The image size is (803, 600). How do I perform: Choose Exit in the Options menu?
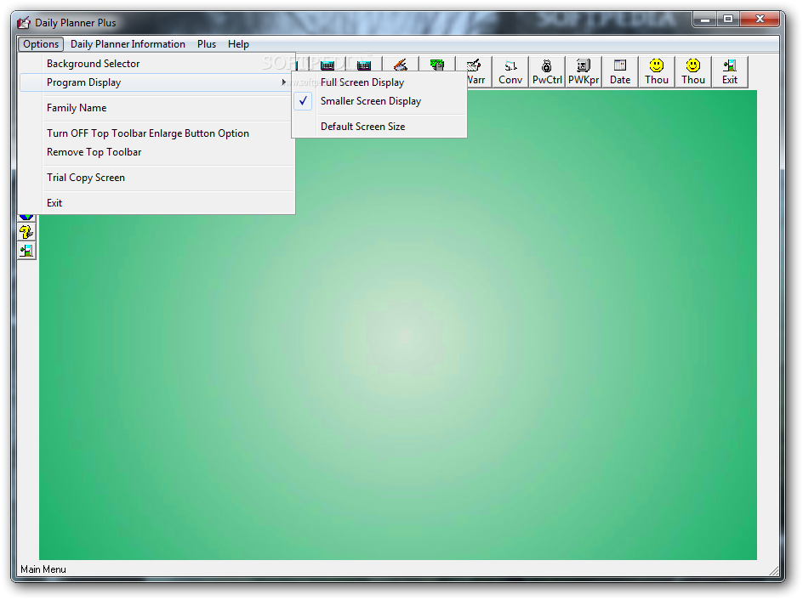(x=157, y=203)
